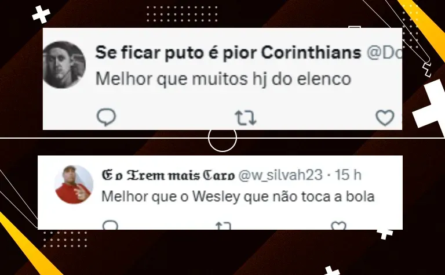Select the 'Melhor que muitos hj do elenco' text
The height and width of the screenshot is (275, 445).
[x=223, y=79]
